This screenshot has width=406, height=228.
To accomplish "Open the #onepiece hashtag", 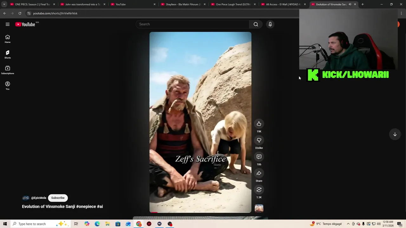I will [86, 206].
